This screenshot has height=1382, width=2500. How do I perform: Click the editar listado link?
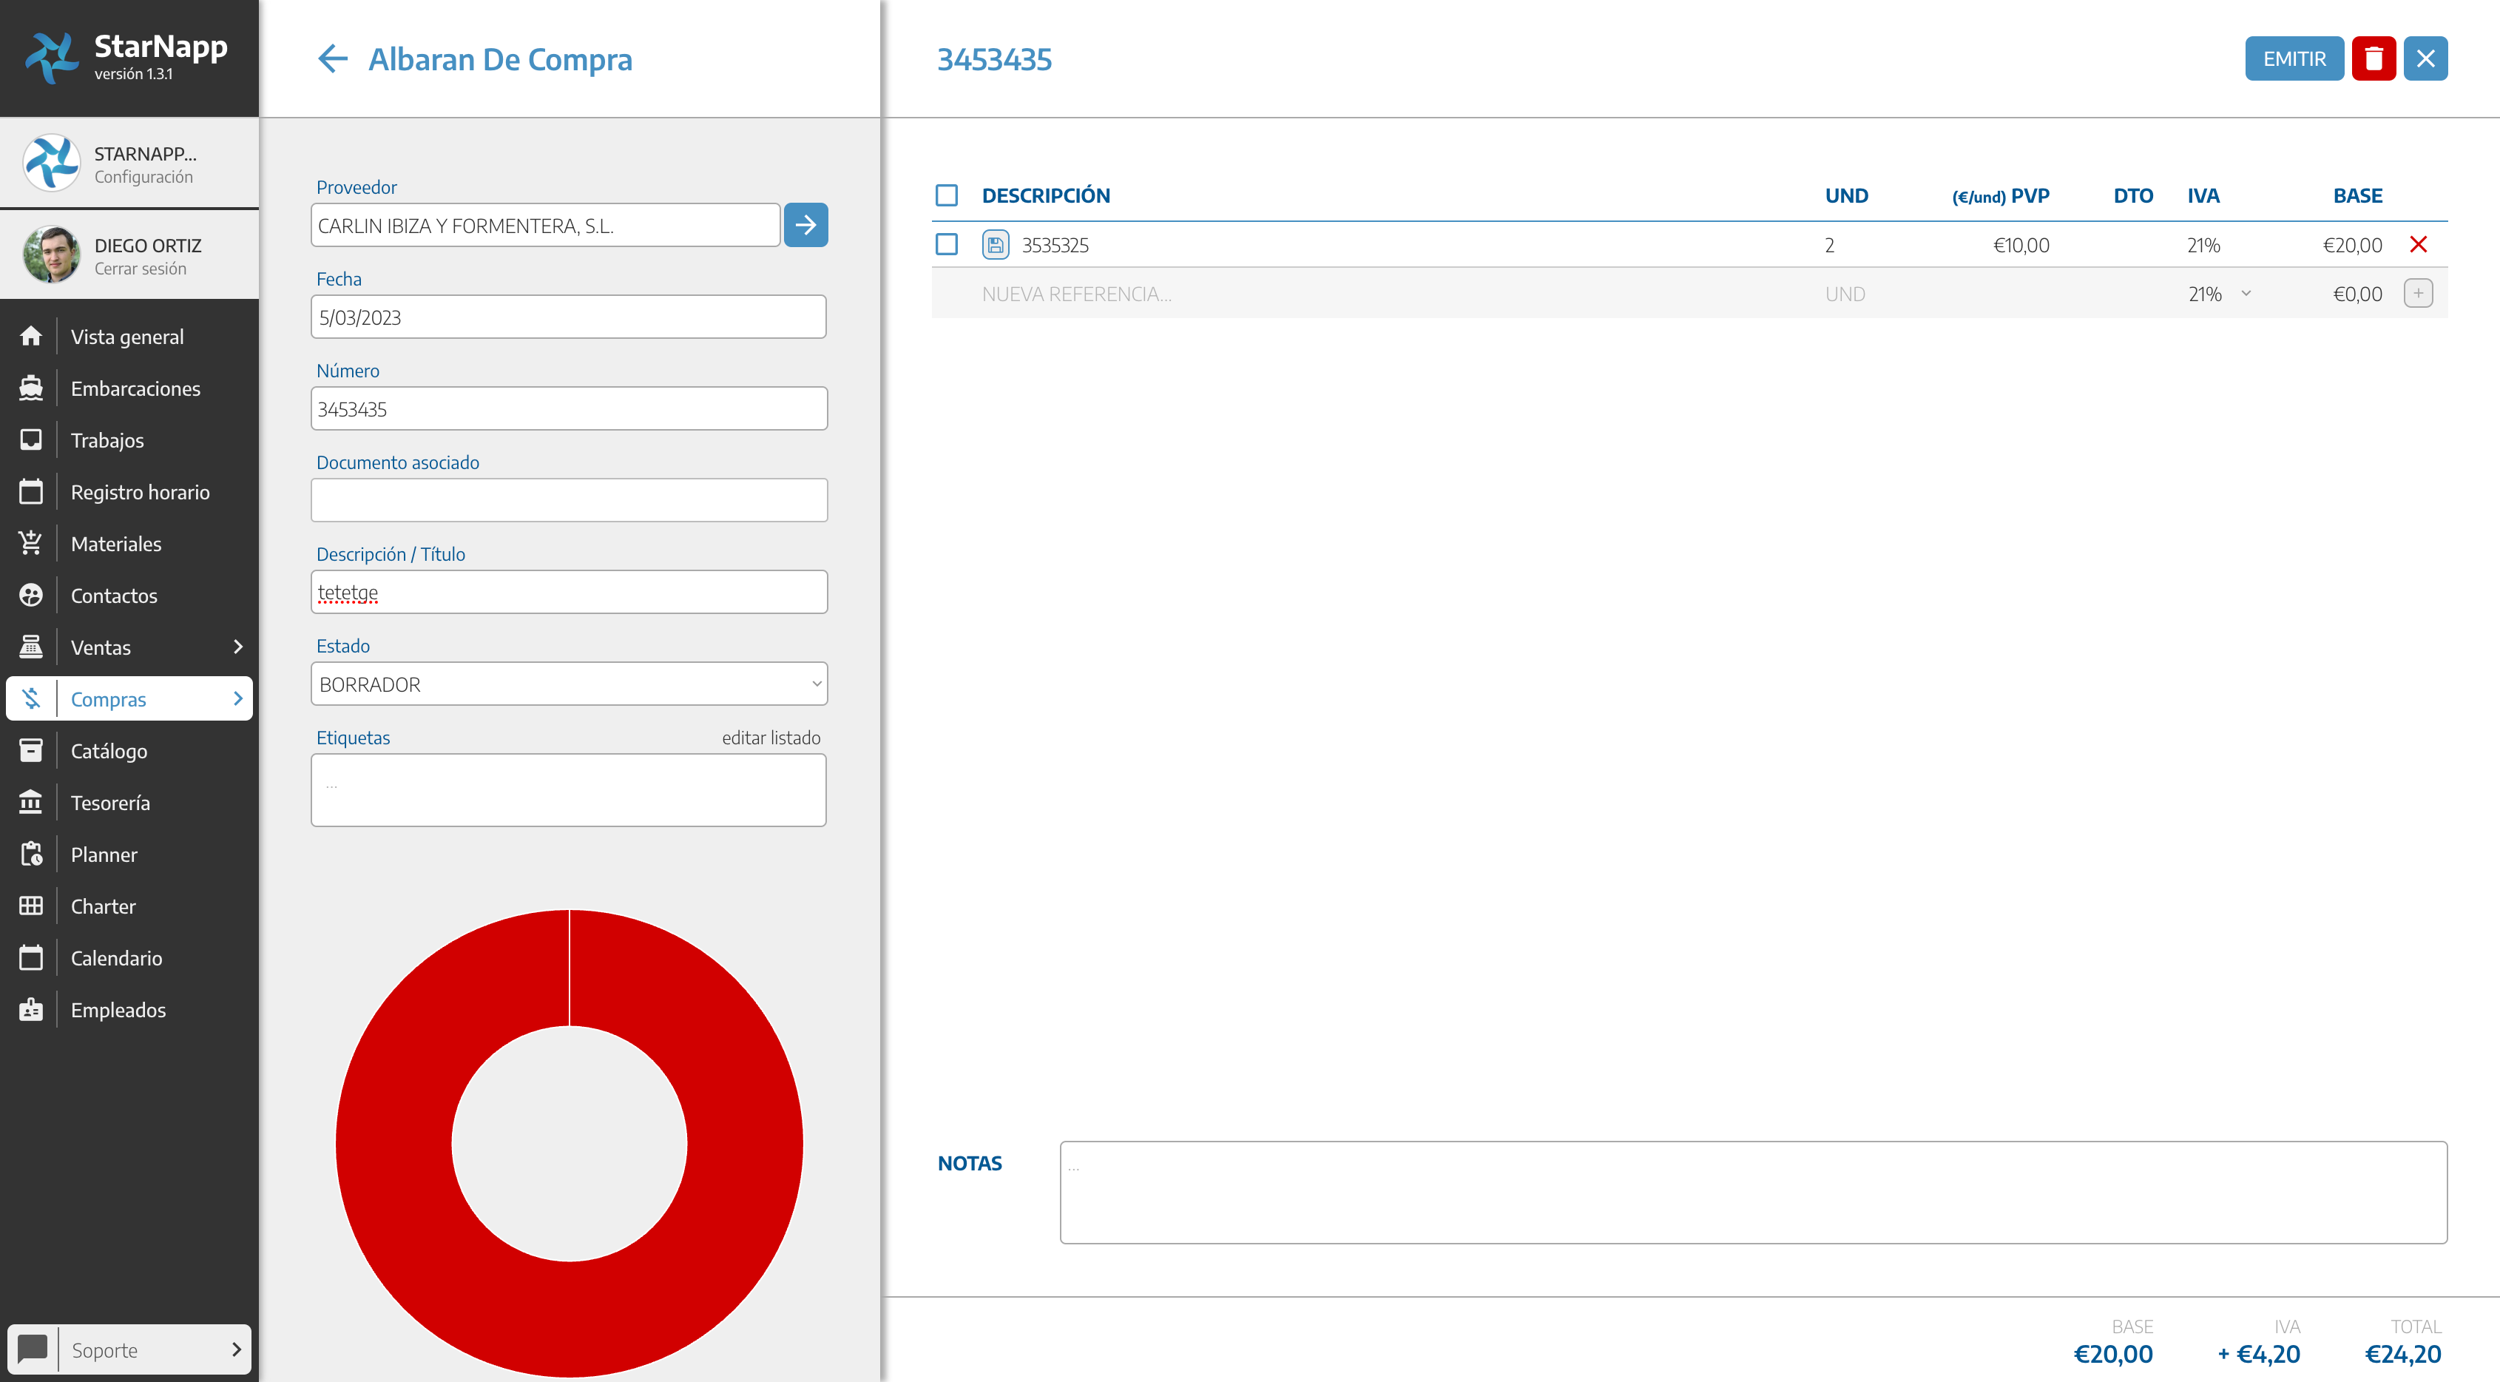(771, 738)
